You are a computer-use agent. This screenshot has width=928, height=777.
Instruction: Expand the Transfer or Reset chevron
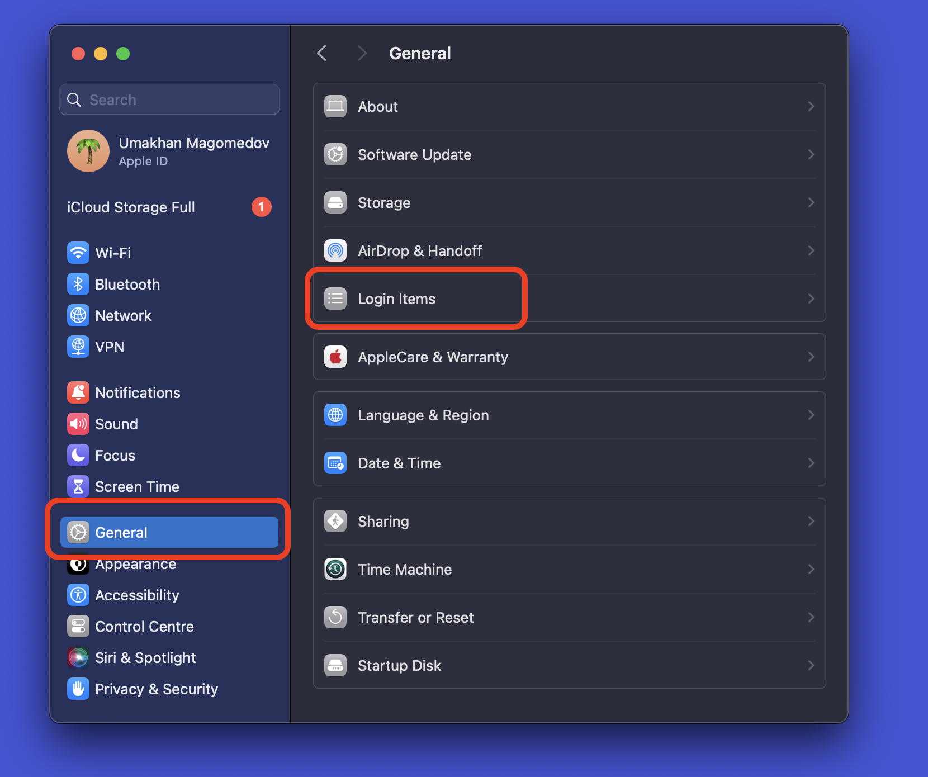tap(811, 617)
